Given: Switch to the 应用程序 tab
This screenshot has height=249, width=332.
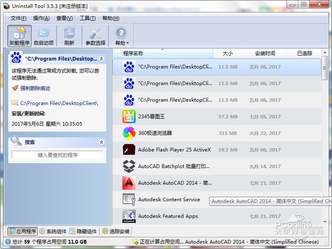Looking at the screenshot, I should pos(23,231).
